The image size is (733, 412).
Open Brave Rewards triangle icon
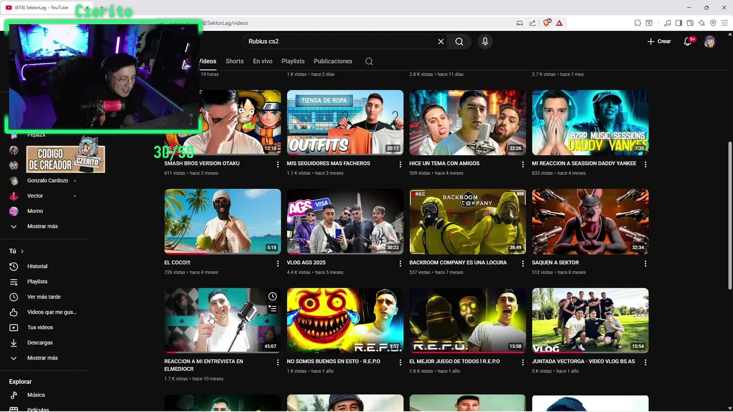coord(559,23)
